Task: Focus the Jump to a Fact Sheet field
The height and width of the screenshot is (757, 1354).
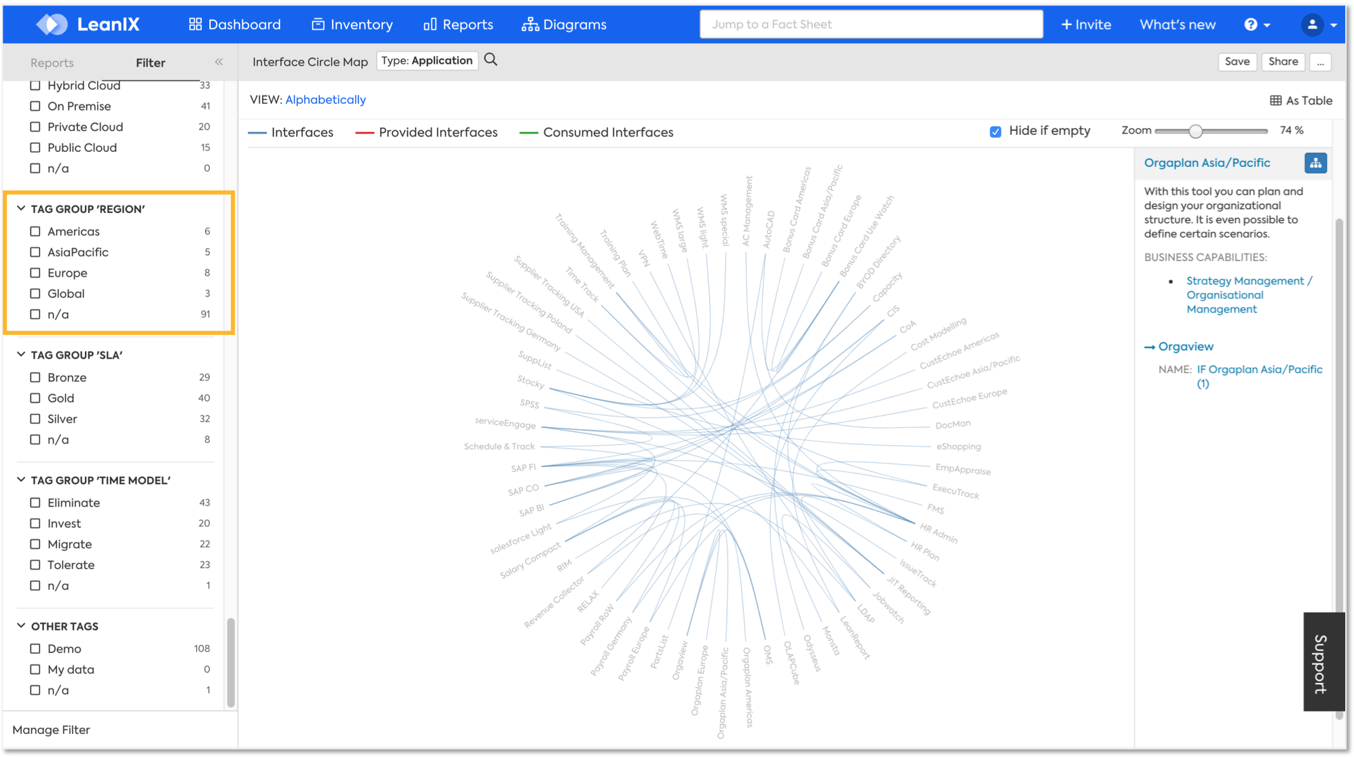Action: coord(871,24)
